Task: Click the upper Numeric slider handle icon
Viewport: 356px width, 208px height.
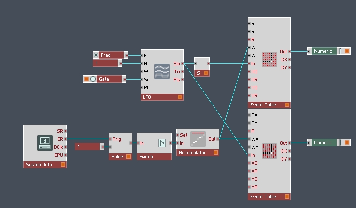Action: click(x=340, y=51)
